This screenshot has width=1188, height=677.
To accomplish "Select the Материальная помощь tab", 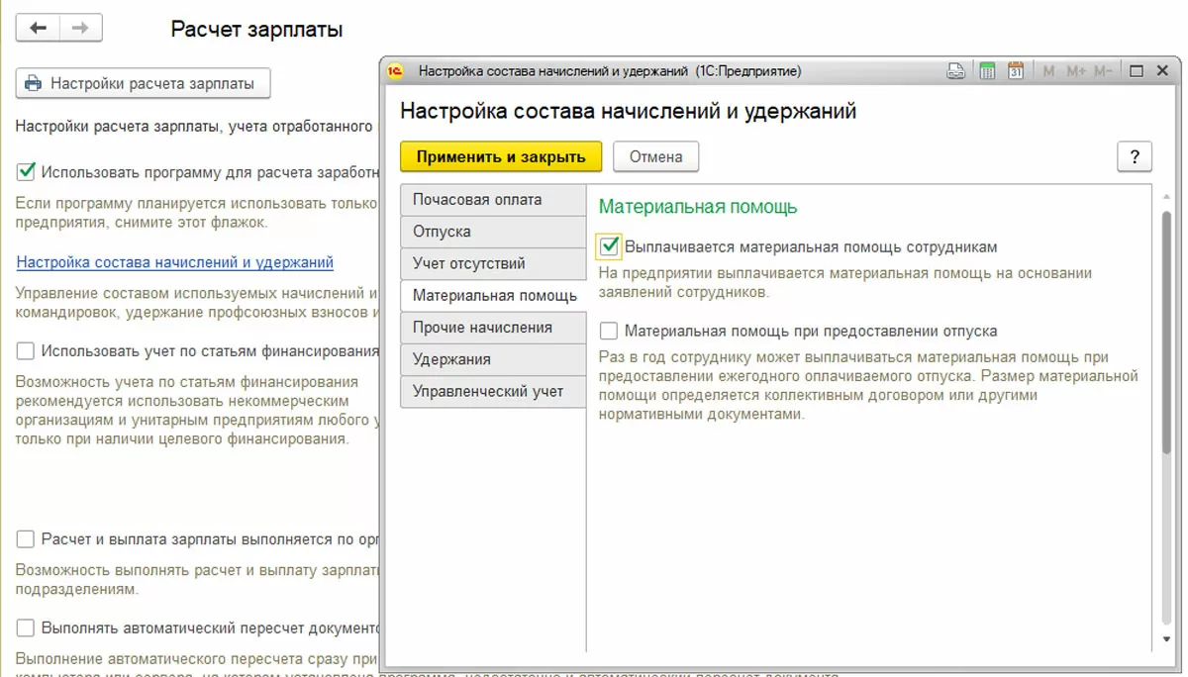I will pos(493,295).
